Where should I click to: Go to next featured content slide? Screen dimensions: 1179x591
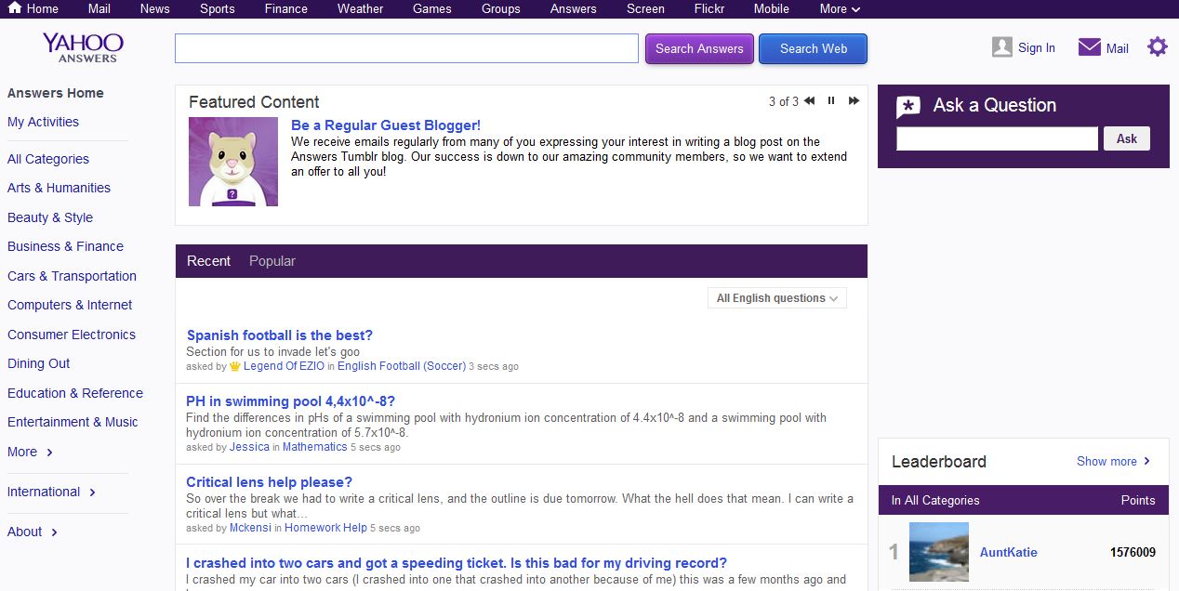pos(854,101)
